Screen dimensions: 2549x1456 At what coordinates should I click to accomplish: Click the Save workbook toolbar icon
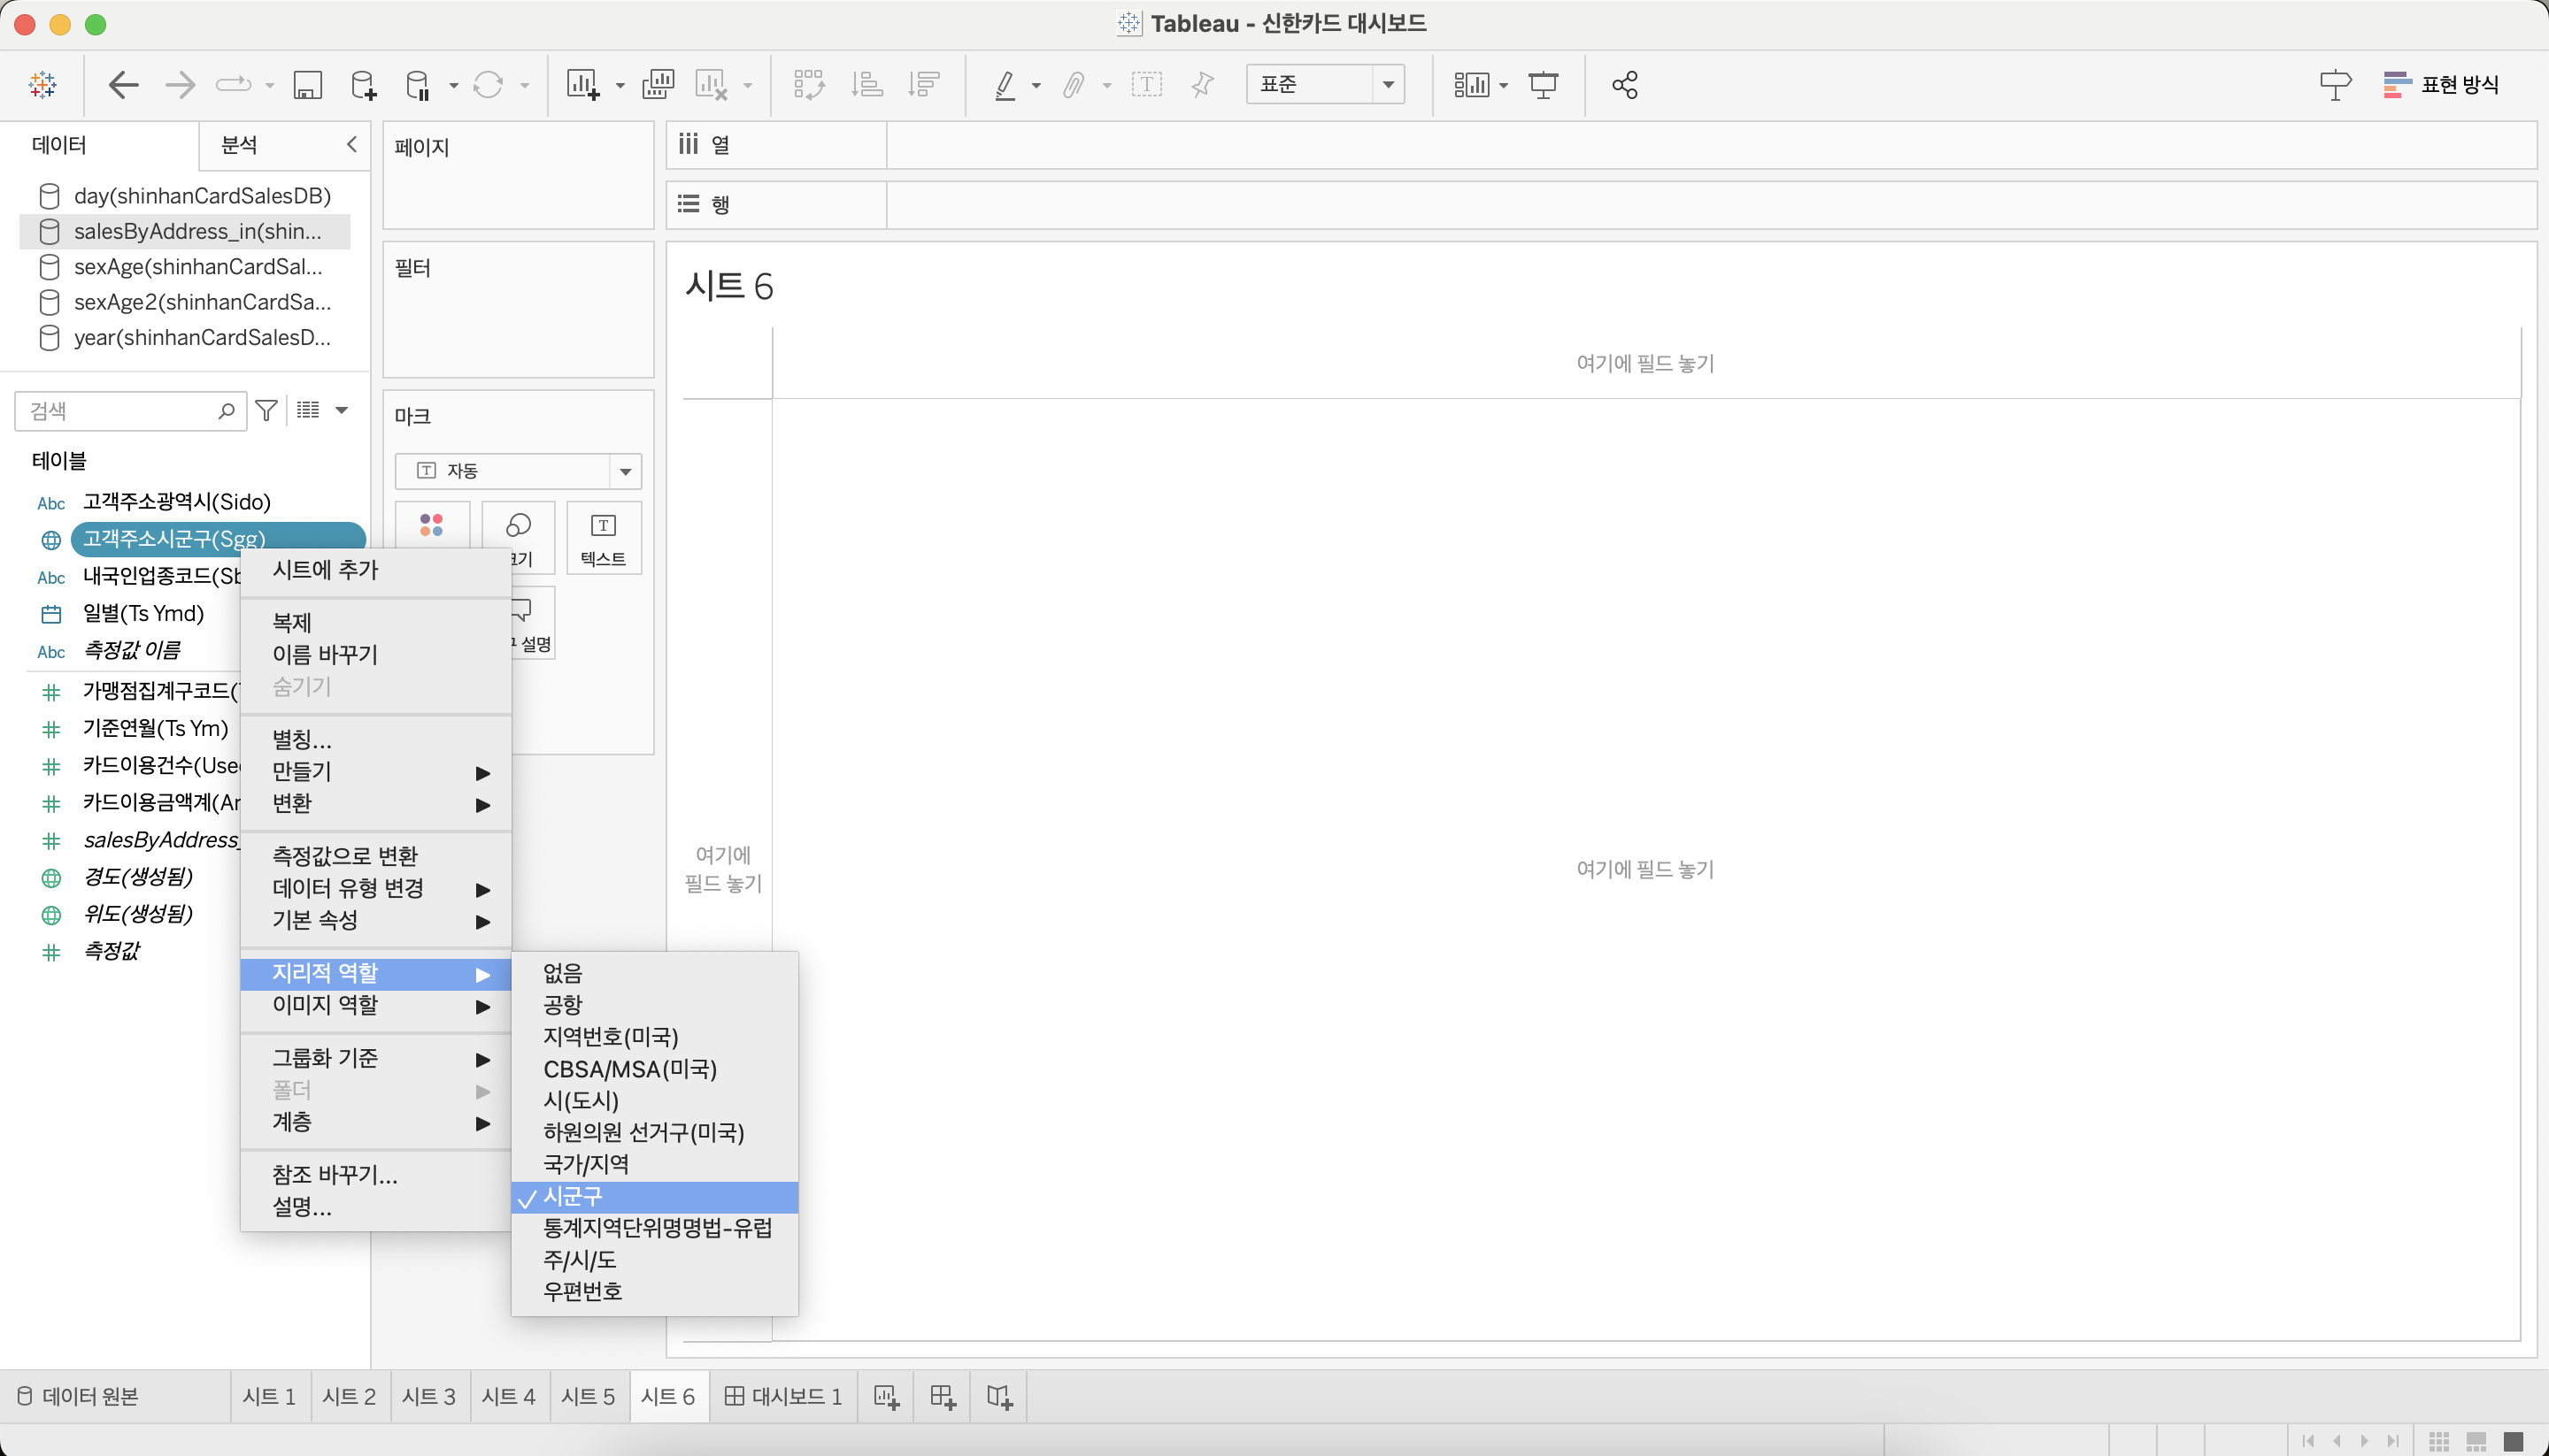(307, 85)
